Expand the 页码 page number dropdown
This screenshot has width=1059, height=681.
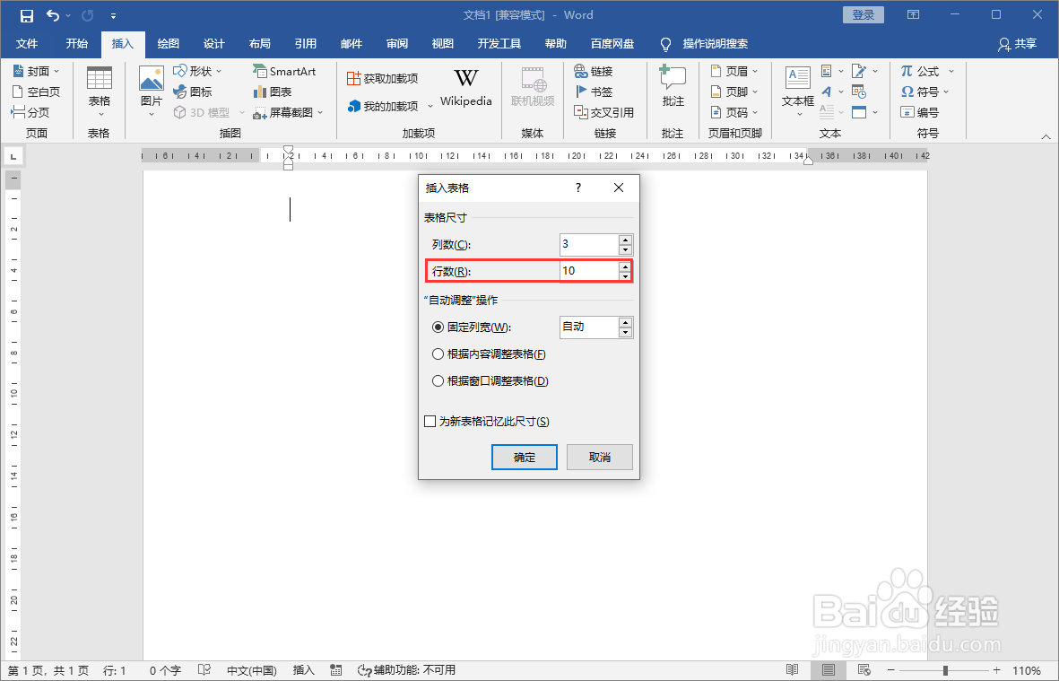coord(735,112)
